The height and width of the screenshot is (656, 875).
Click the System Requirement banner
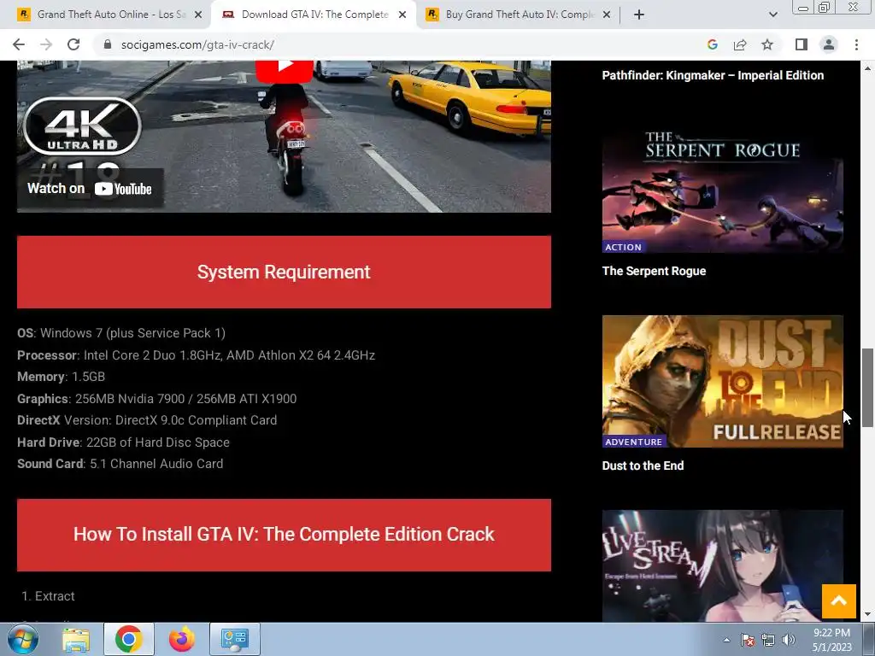click(284, 272)
